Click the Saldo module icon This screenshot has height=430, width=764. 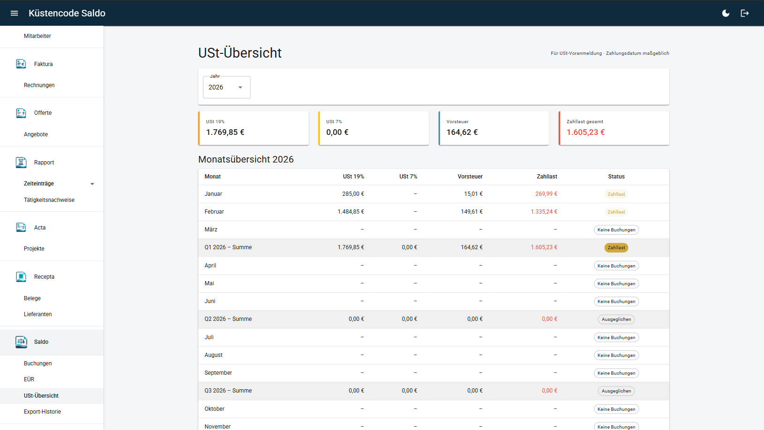[x=21, y=342]
